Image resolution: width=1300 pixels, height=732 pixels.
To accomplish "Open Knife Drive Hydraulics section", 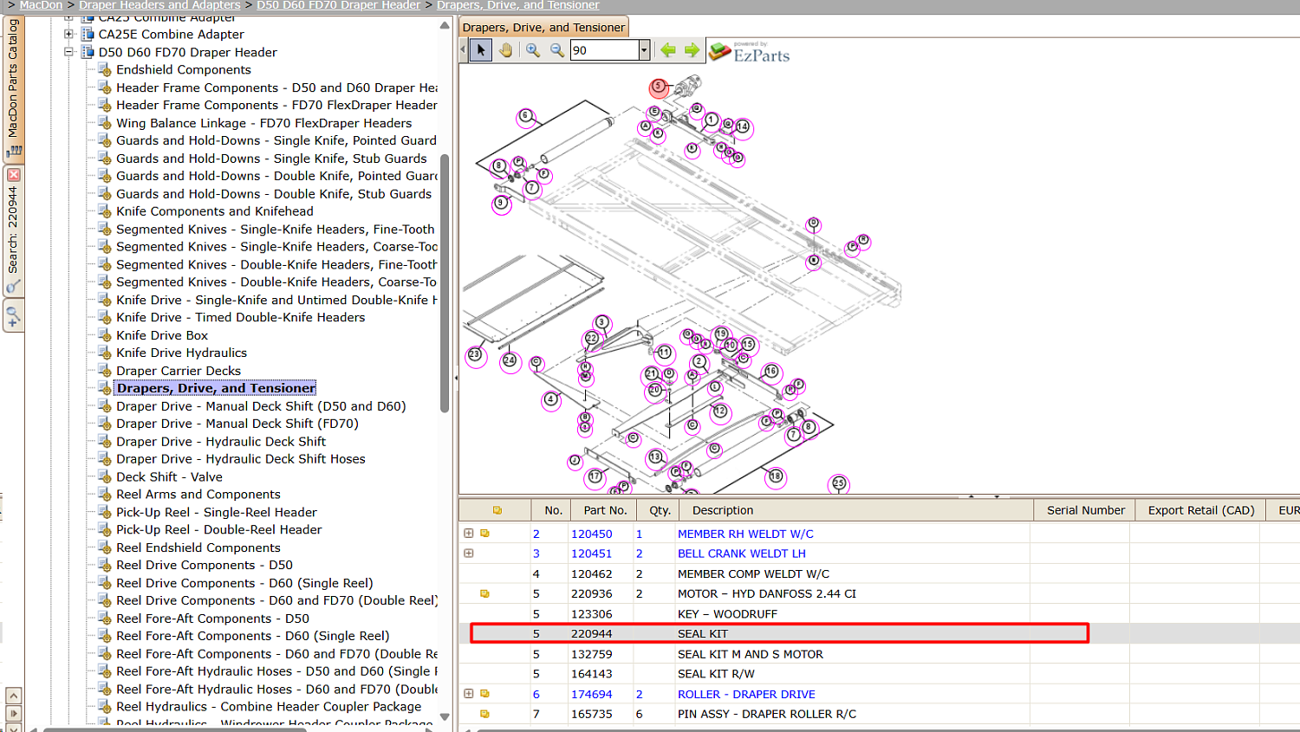I will pos(181,353).
